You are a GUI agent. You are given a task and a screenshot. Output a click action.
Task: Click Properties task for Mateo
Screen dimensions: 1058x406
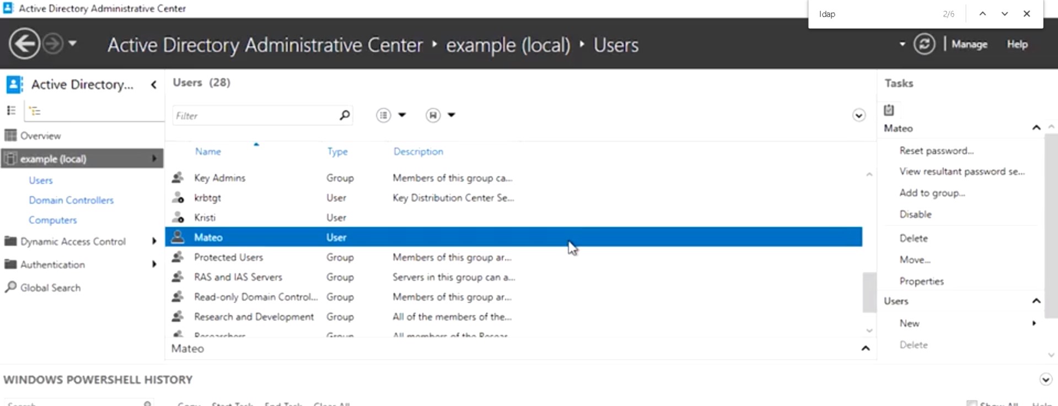click(x=922, y=281)
